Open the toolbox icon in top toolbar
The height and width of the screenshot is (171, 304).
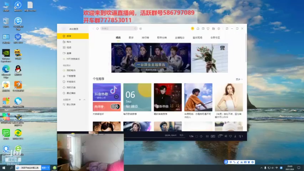pos(214,28)
